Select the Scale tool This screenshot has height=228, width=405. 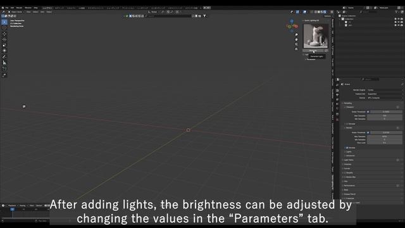[4, 45]
